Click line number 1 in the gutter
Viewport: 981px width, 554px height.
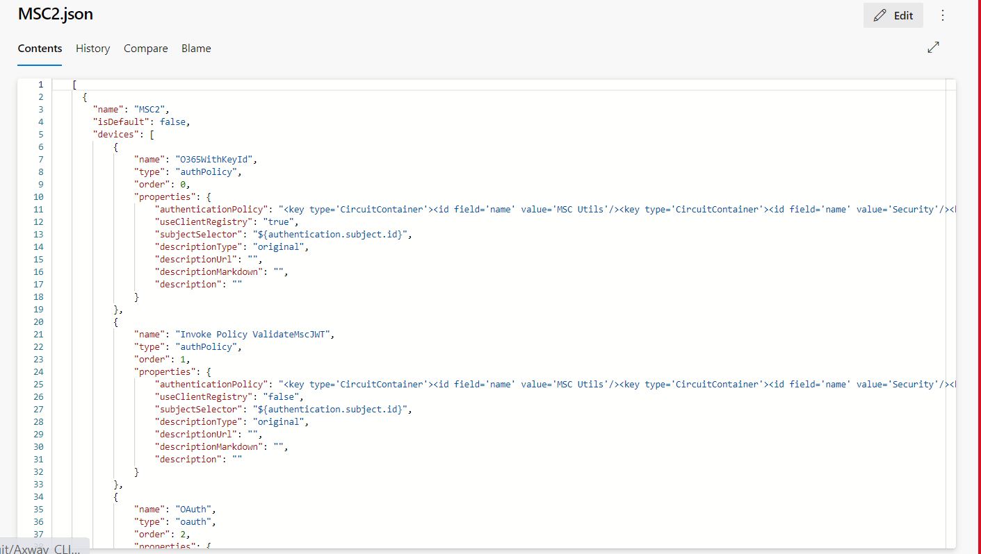pyautogui.click(x=40, y=84)
